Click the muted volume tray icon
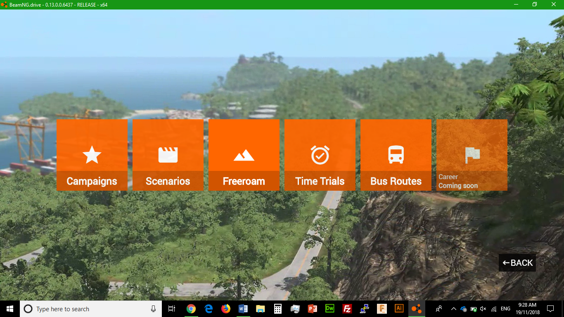The width and height of the screenshot is (564, 317). click(483, 309)
